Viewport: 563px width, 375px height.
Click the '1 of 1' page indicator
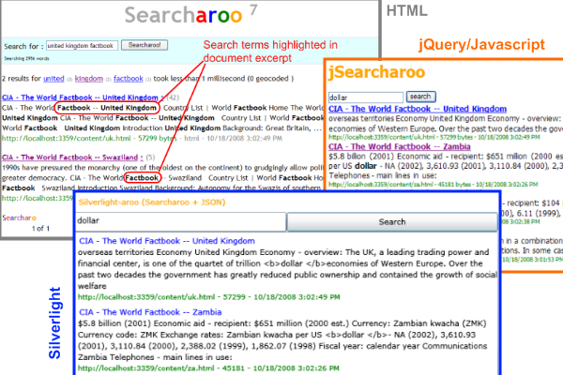tap(40, 228)
